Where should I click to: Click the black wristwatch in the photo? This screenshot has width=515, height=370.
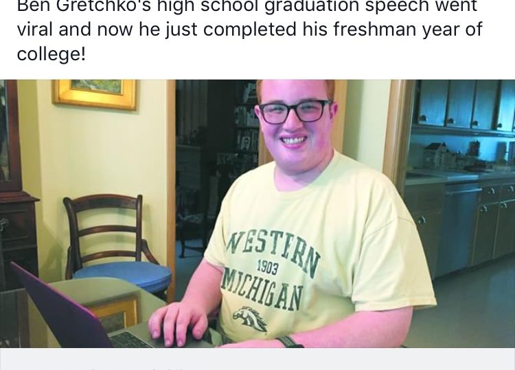[288, 342]
